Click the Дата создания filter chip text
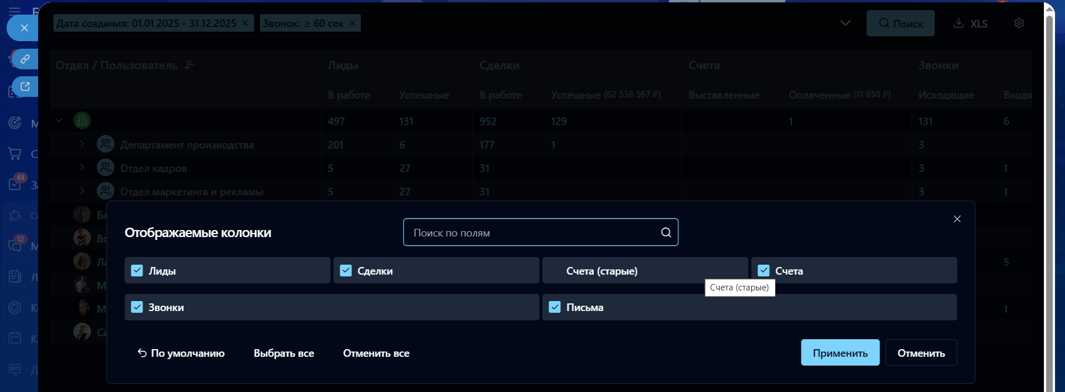This screenshot has width=1065, height=392. click(146, 23)
